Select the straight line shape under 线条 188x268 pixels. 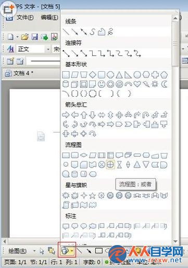tap(66, 32)
